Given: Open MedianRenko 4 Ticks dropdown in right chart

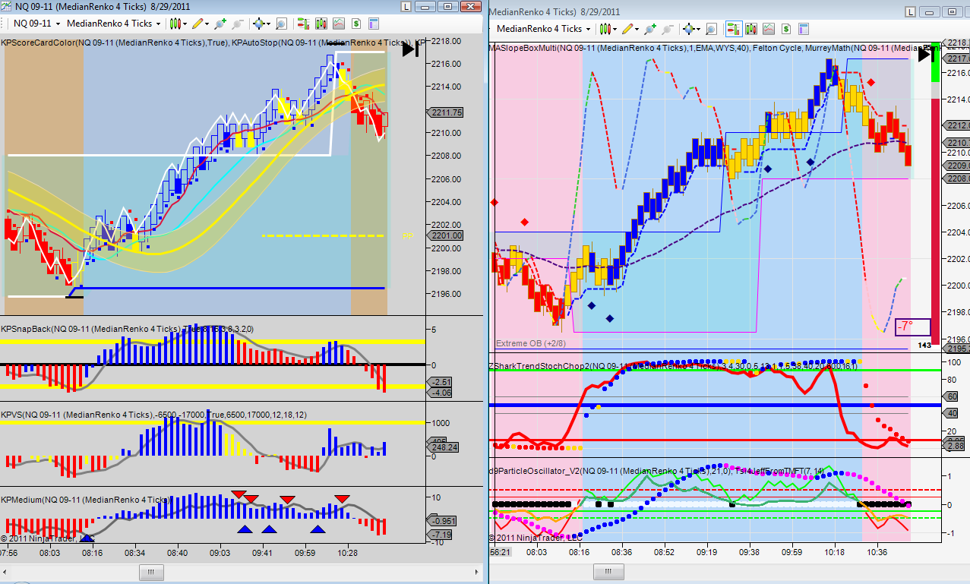Looking at the screenshot, I should [544, 28].
